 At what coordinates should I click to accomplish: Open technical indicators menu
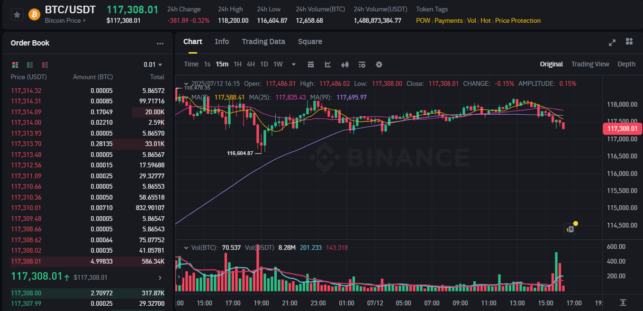click(328, 64)
